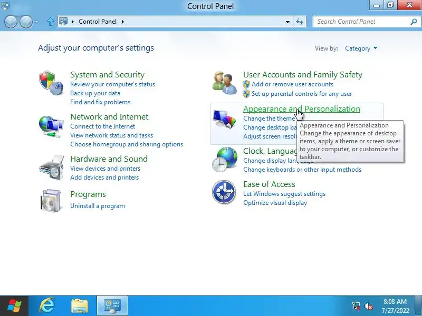The image size is (422, 316).
Task: Open User Accounts people icon
Action: 225,83
